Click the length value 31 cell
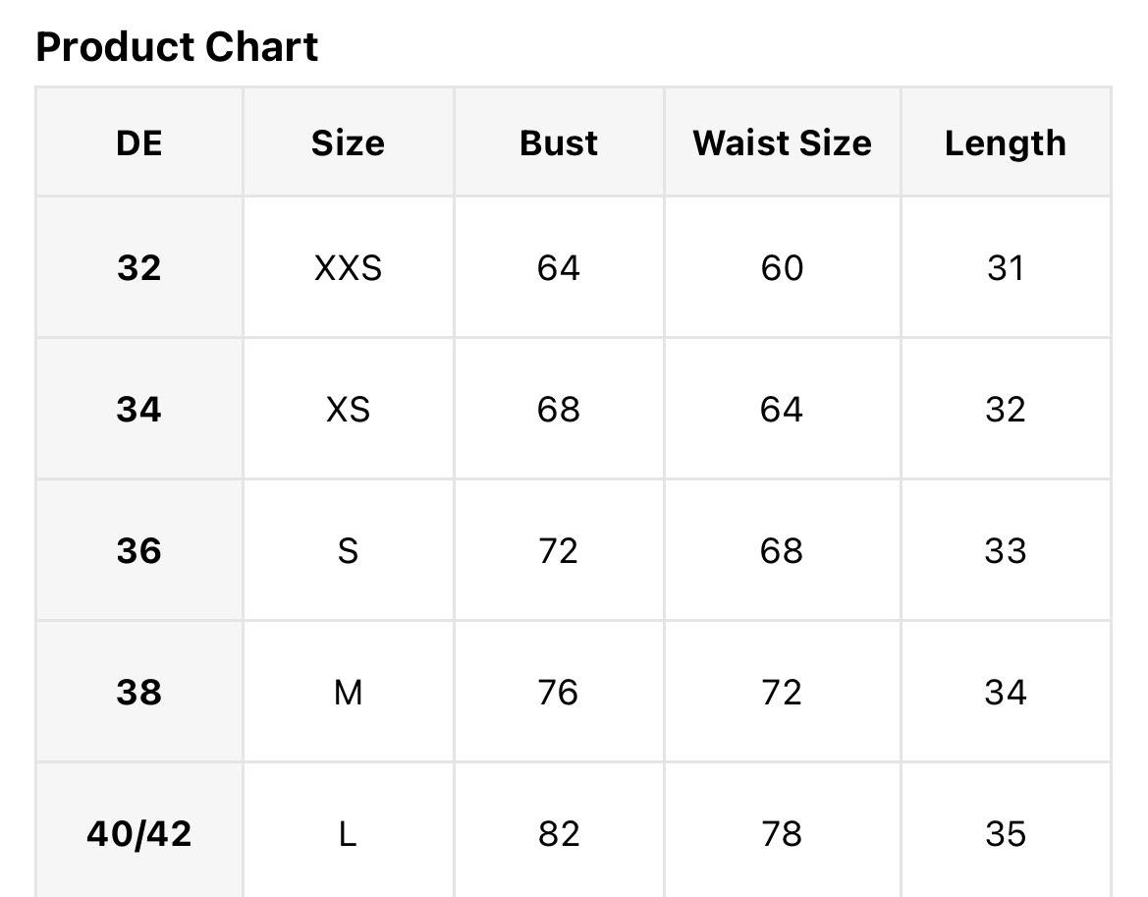The width and height of the screenshot is (1148, 897). [x=1006, y=267]
